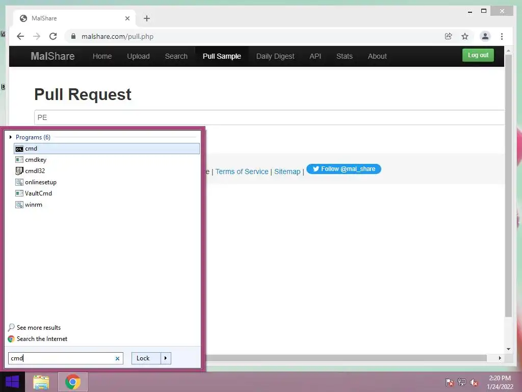
Task: Bookmark this page with star icon
Action: point(465,36)
